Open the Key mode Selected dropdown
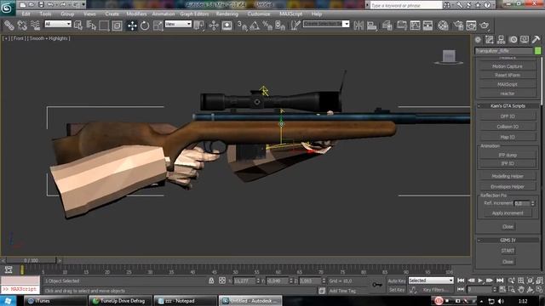 (x=431, y=280)
